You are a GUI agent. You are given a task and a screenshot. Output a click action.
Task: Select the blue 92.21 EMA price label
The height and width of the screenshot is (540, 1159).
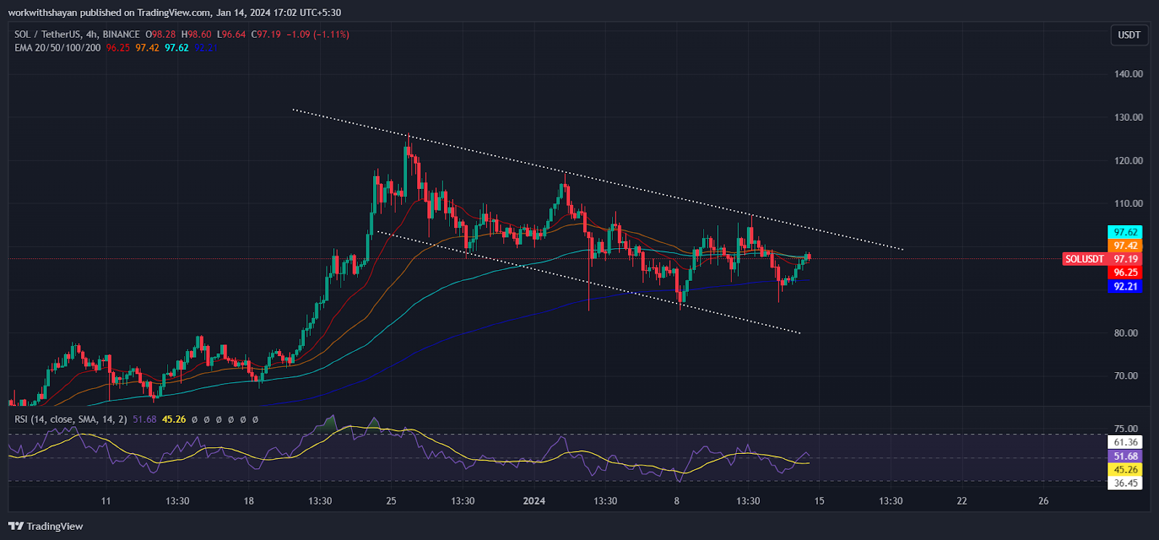click(1125, 287)
